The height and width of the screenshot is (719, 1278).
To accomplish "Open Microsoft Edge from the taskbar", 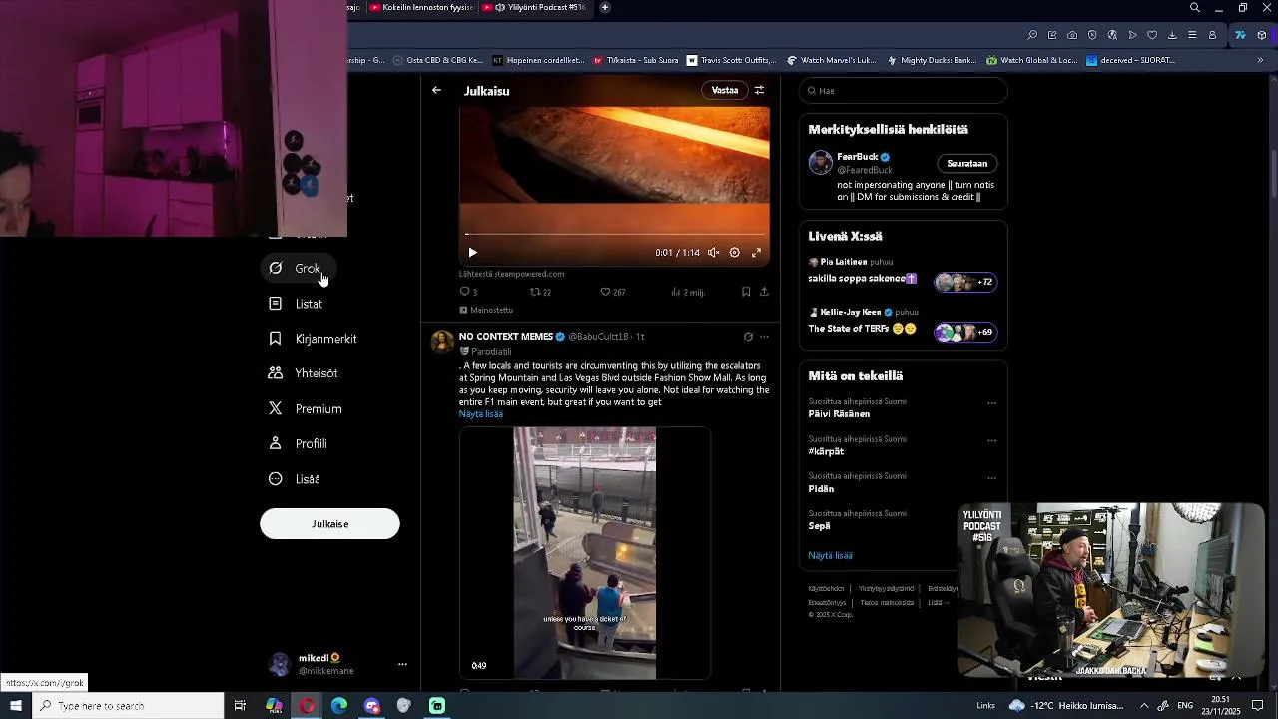I will click(339, 706).
